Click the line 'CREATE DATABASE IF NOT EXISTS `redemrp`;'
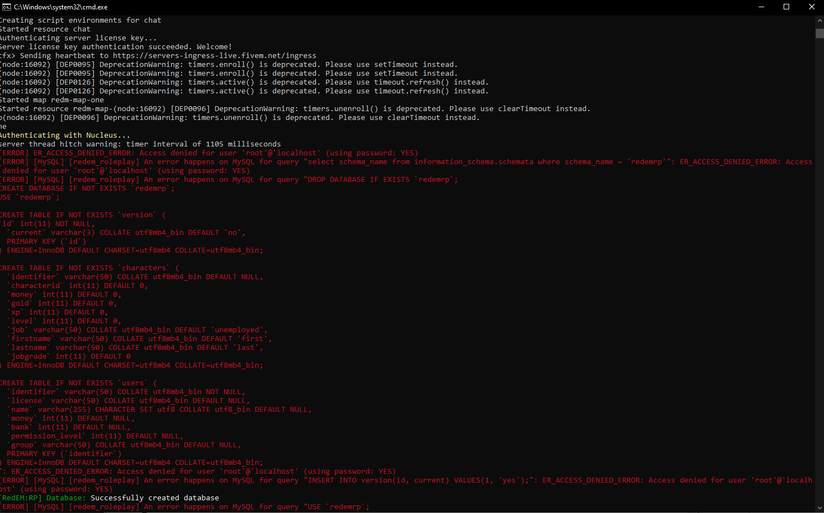 tap(87, 189)
